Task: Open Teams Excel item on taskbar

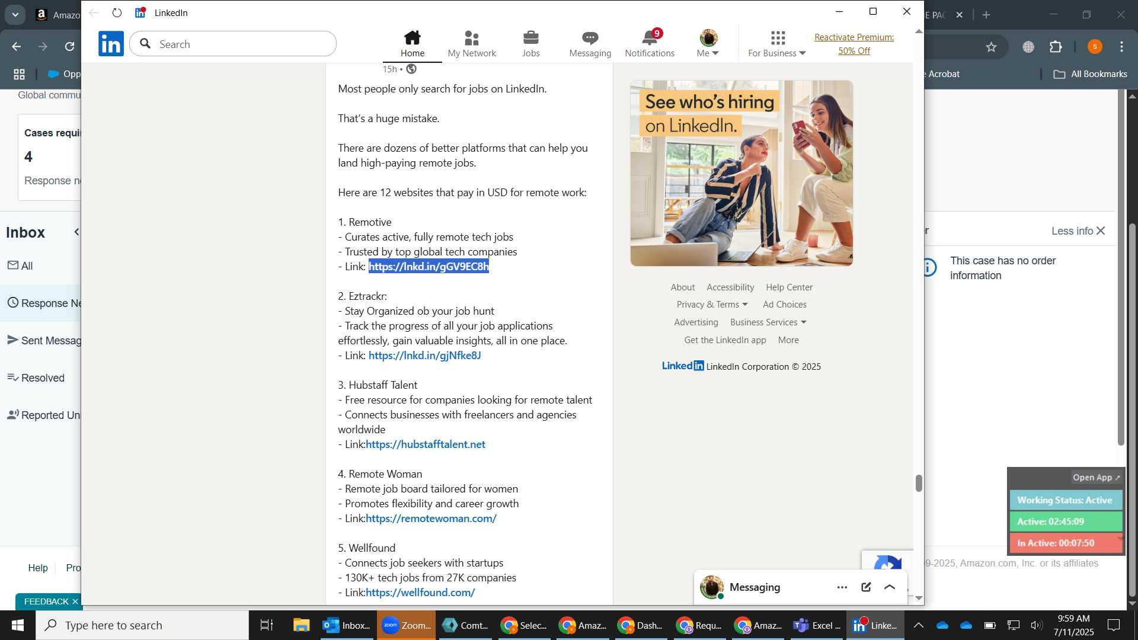Action: (x=817, y=625)
